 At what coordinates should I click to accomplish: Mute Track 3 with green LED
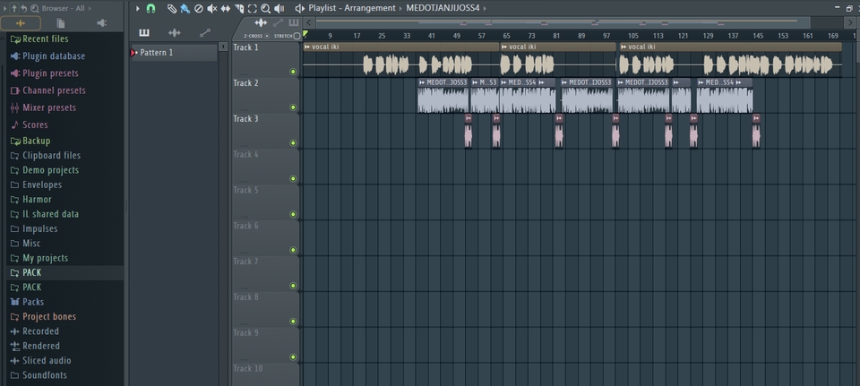pyautogui.click(x=293, y=143)
